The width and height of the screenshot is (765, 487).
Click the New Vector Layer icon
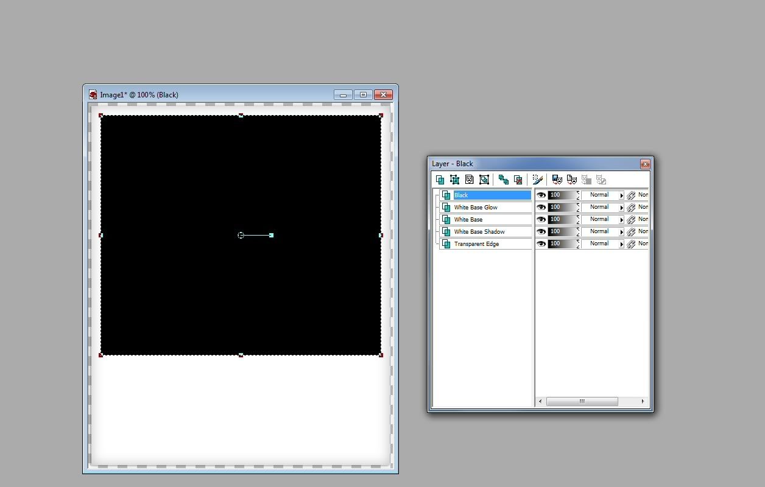point(454,180)
